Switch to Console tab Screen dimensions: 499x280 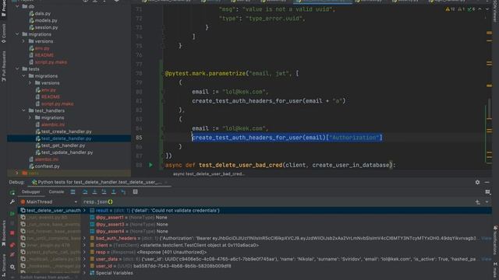(x=56, y=192)
